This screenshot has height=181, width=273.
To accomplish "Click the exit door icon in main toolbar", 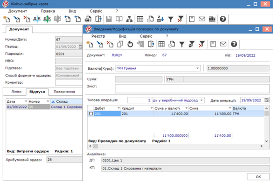I will pos(98,19).
